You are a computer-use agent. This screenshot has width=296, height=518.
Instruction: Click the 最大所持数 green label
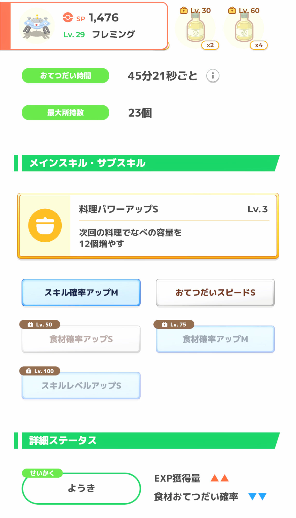[x=65, y=113]
